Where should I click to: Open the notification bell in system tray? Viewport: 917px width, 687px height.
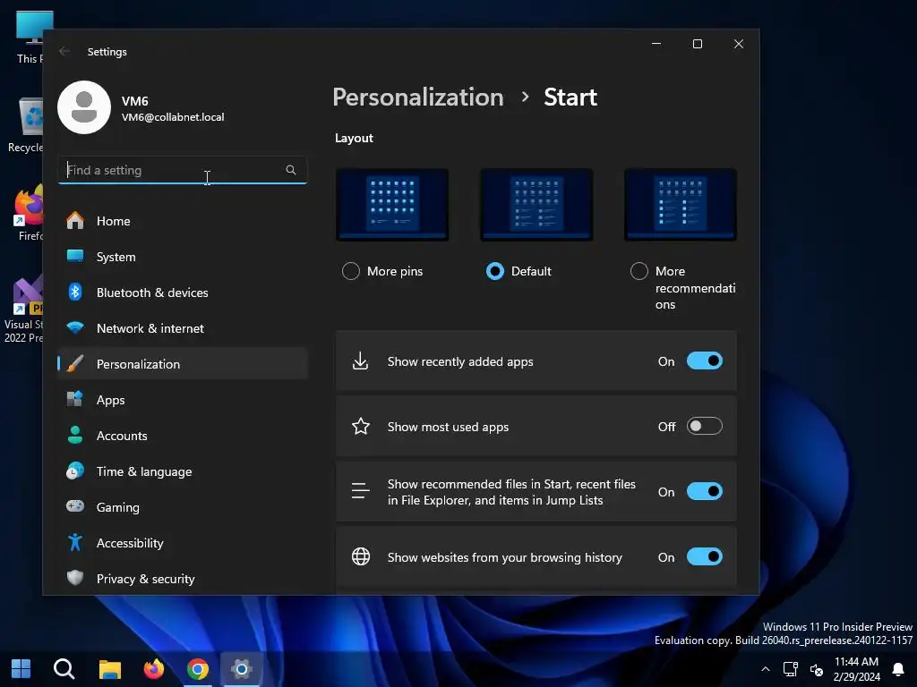(898, 669)
